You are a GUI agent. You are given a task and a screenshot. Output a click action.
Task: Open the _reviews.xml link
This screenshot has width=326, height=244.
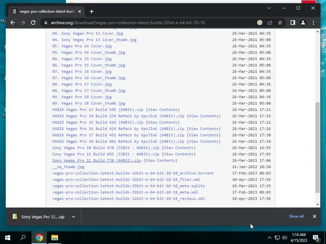click(x=129, y=199)
